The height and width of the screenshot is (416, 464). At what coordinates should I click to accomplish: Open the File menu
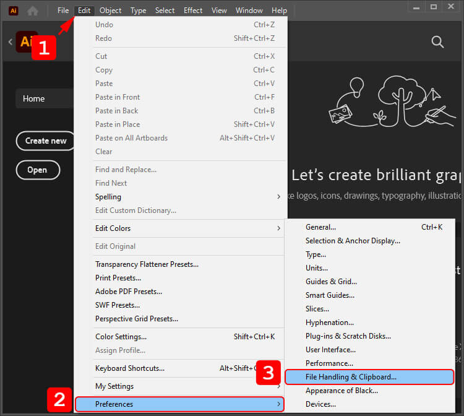[x=63, y=11]
